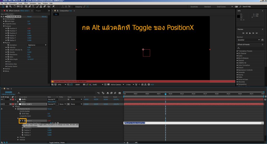Toggle the CC Particle World fx switch in the timeline

tap(2, 109)
